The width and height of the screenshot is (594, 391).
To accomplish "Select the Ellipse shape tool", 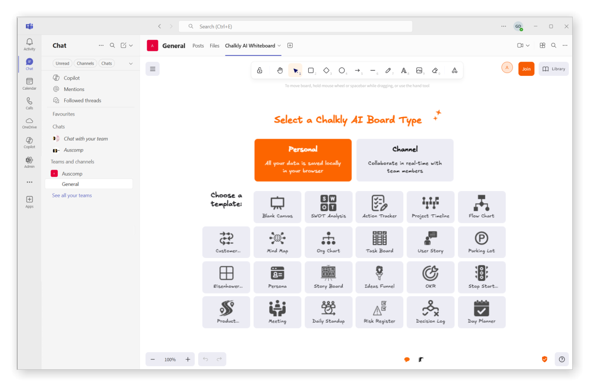I will point(342,70).
